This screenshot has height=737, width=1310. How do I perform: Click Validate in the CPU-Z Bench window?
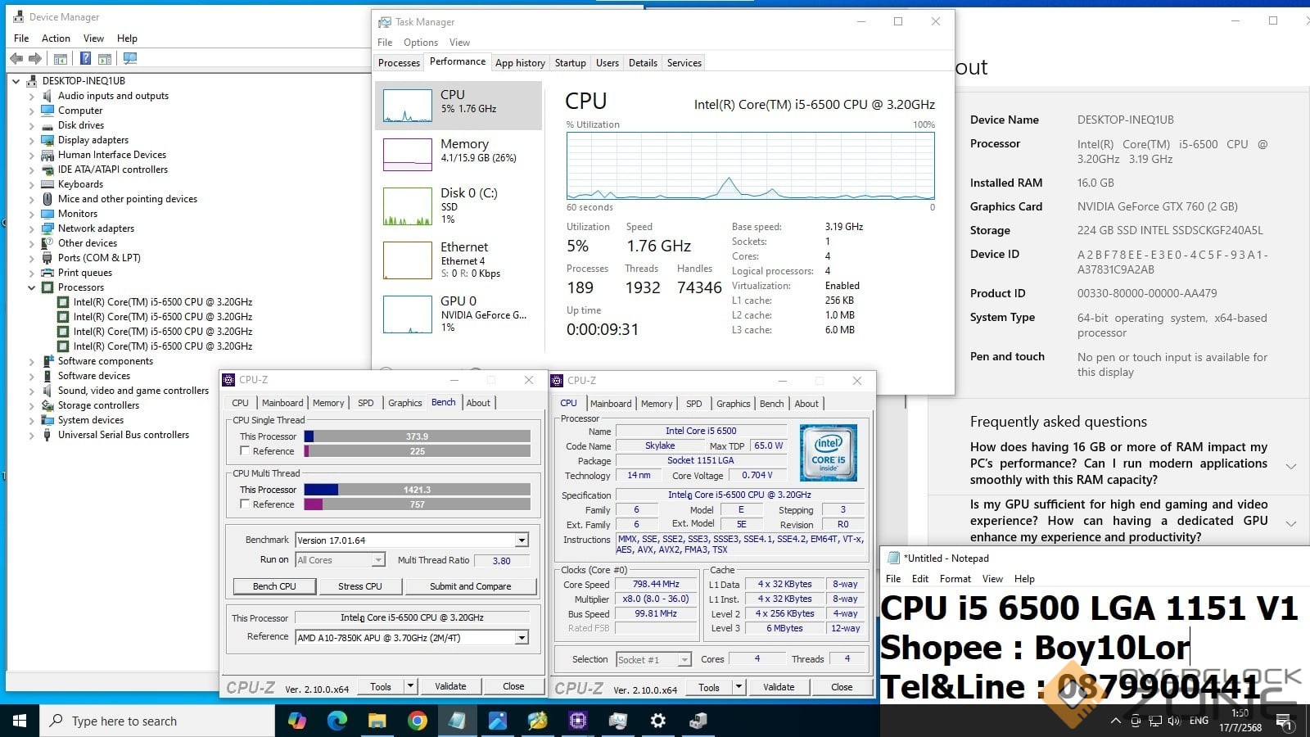point(450,686)
